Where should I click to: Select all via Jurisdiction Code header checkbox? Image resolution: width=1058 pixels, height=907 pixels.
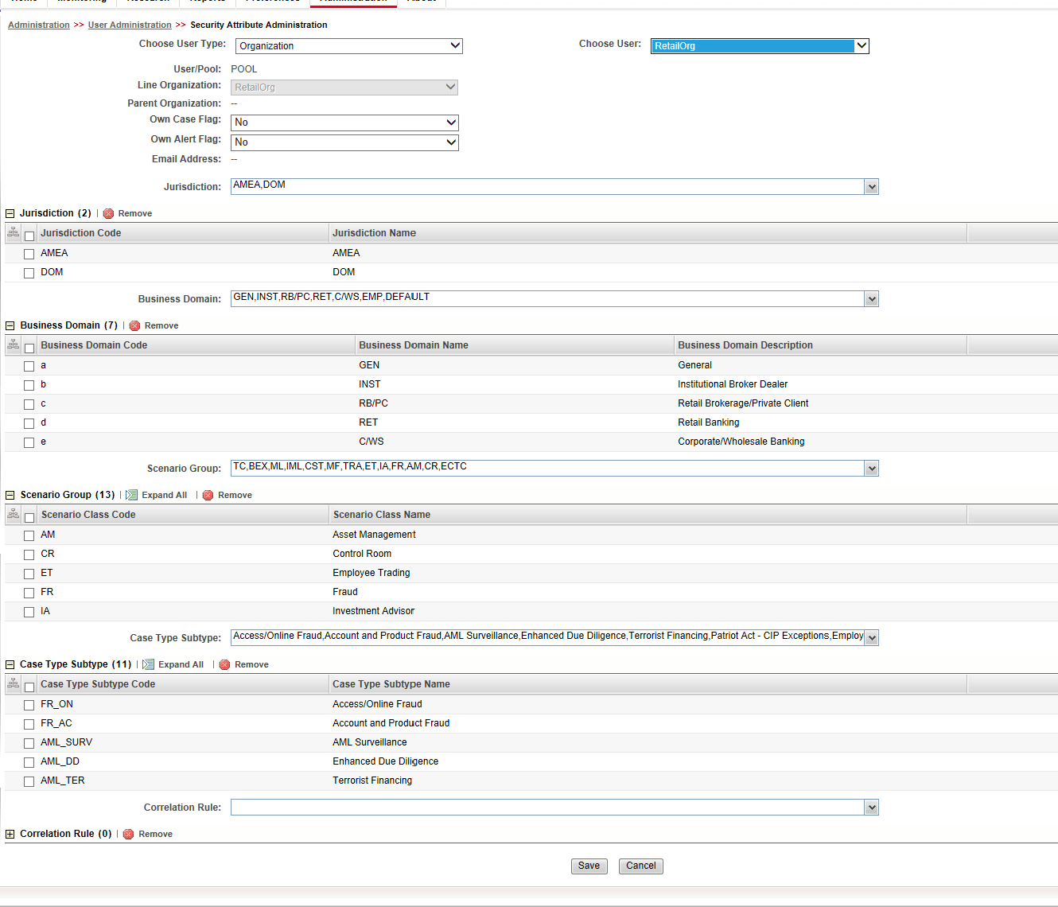tap(29, 236)
